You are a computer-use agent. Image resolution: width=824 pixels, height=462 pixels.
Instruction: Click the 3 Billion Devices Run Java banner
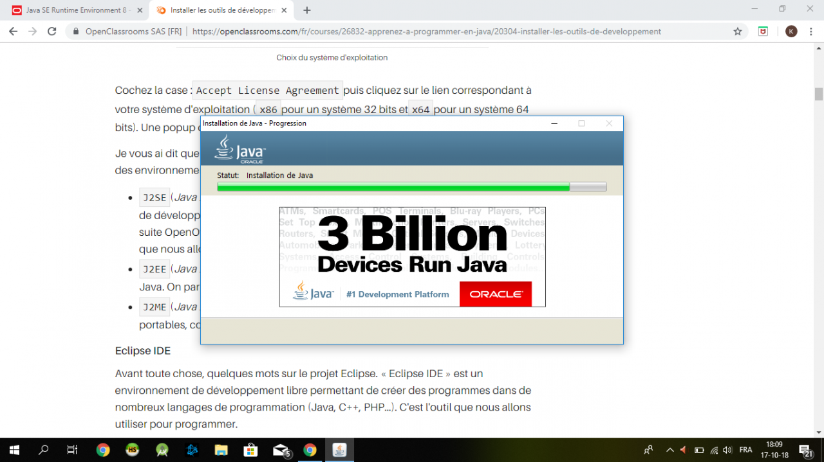tap(412, 257)
